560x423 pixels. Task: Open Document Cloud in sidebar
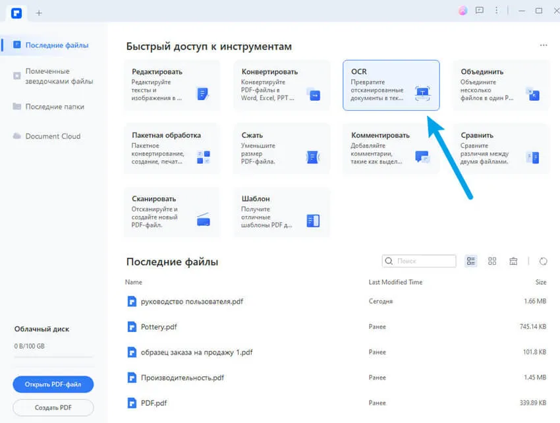pos(53,136)
